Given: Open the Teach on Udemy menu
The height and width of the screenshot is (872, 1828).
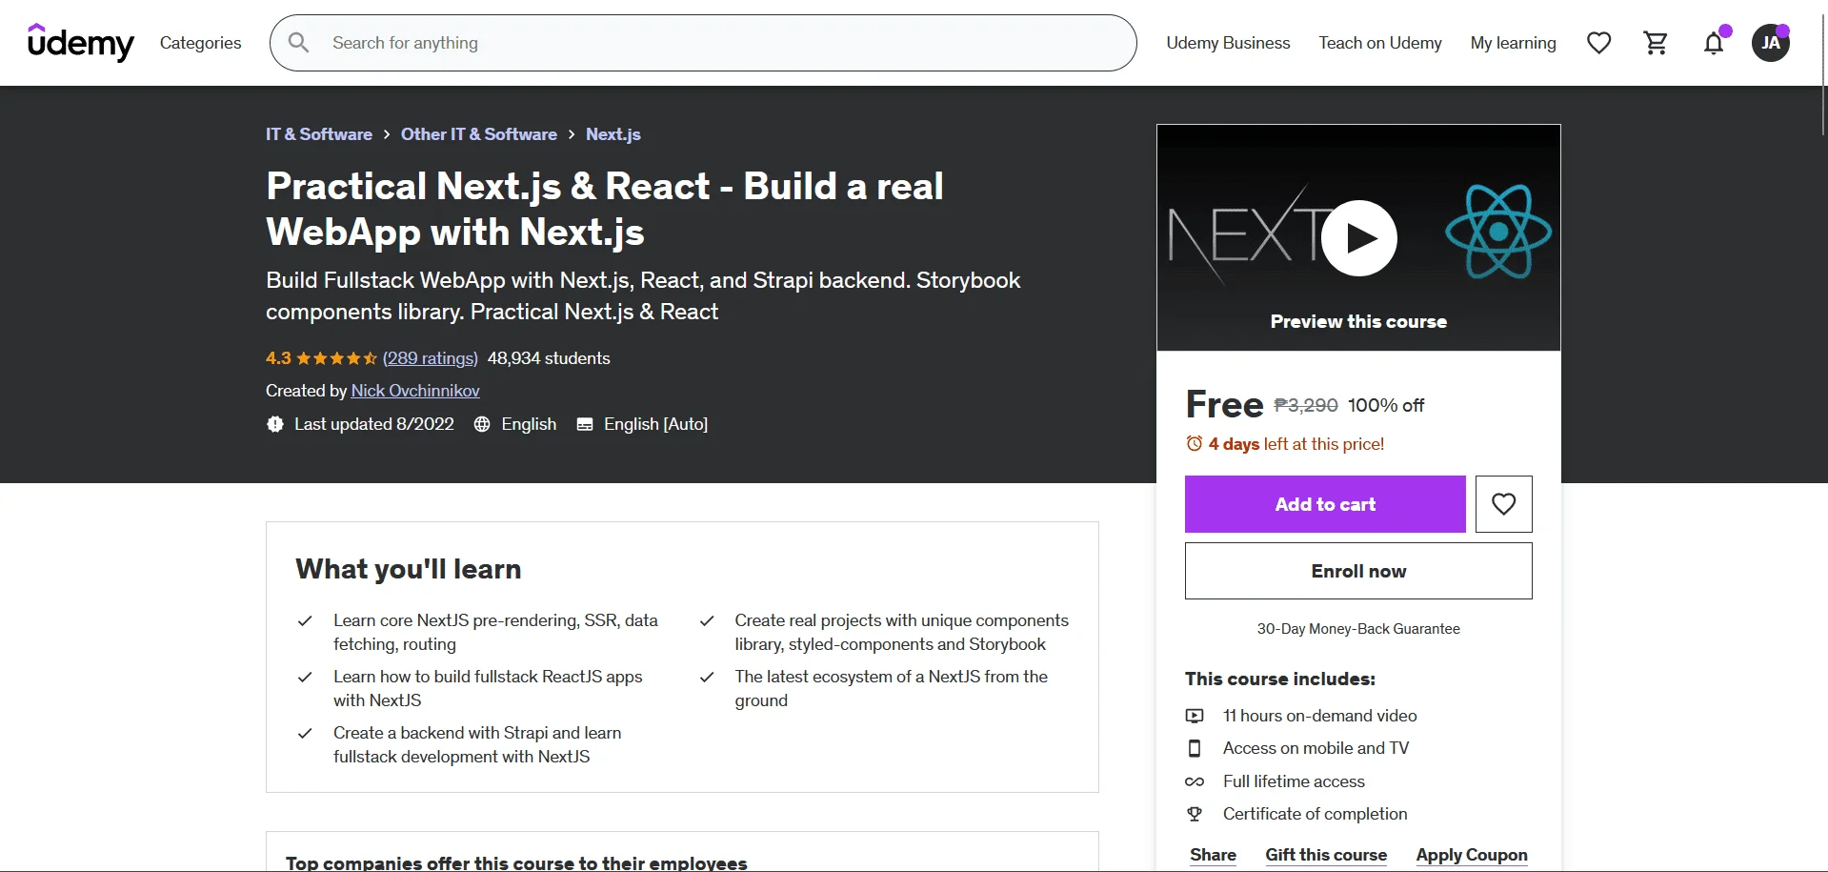Looking at the screenshot, I should pos(1379,43).
